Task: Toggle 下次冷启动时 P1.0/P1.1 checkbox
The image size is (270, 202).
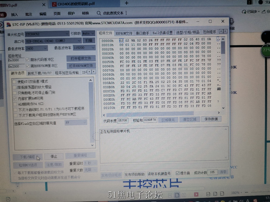Action: pos(15,110)
